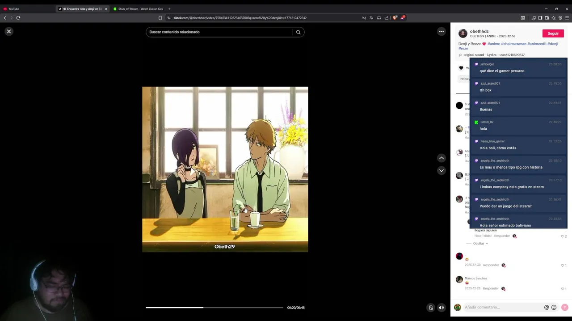Open the VPN shield icon
This screenshot has width=572, height=321.
560,18
